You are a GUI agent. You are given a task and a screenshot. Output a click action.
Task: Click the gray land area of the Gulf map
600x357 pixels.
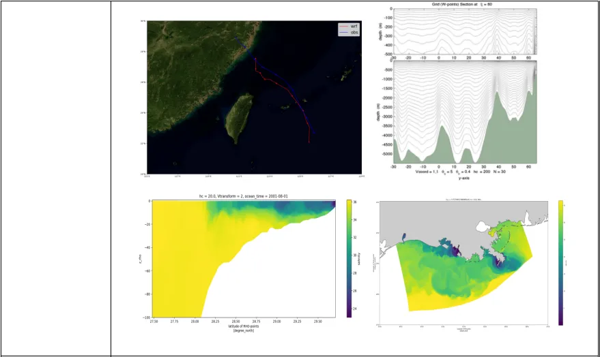(432, 219)
